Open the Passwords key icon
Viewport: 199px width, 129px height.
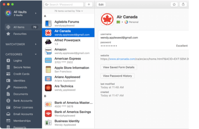point(8,87)
